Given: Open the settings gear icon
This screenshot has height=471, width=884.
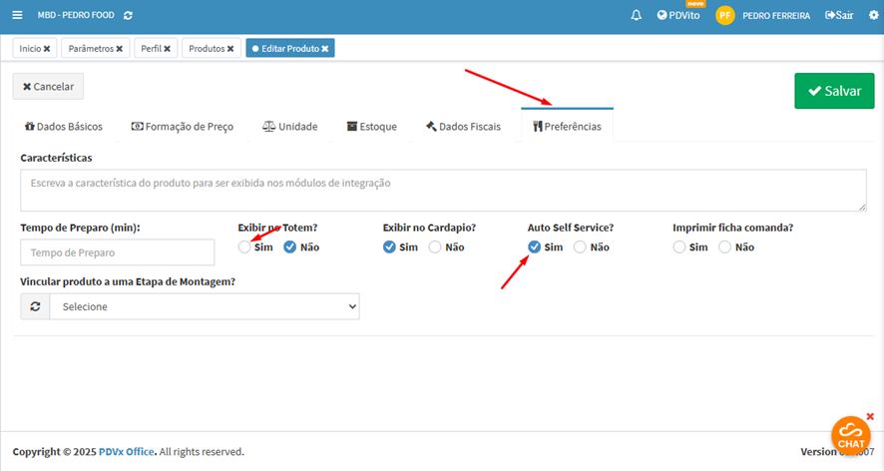Looking at the screenshot, I should [874, 15].
